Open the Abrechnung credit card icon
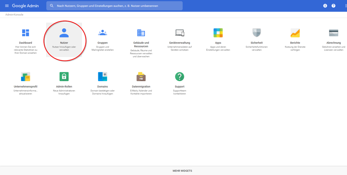 pyautogui.click(x=333, y=33)
